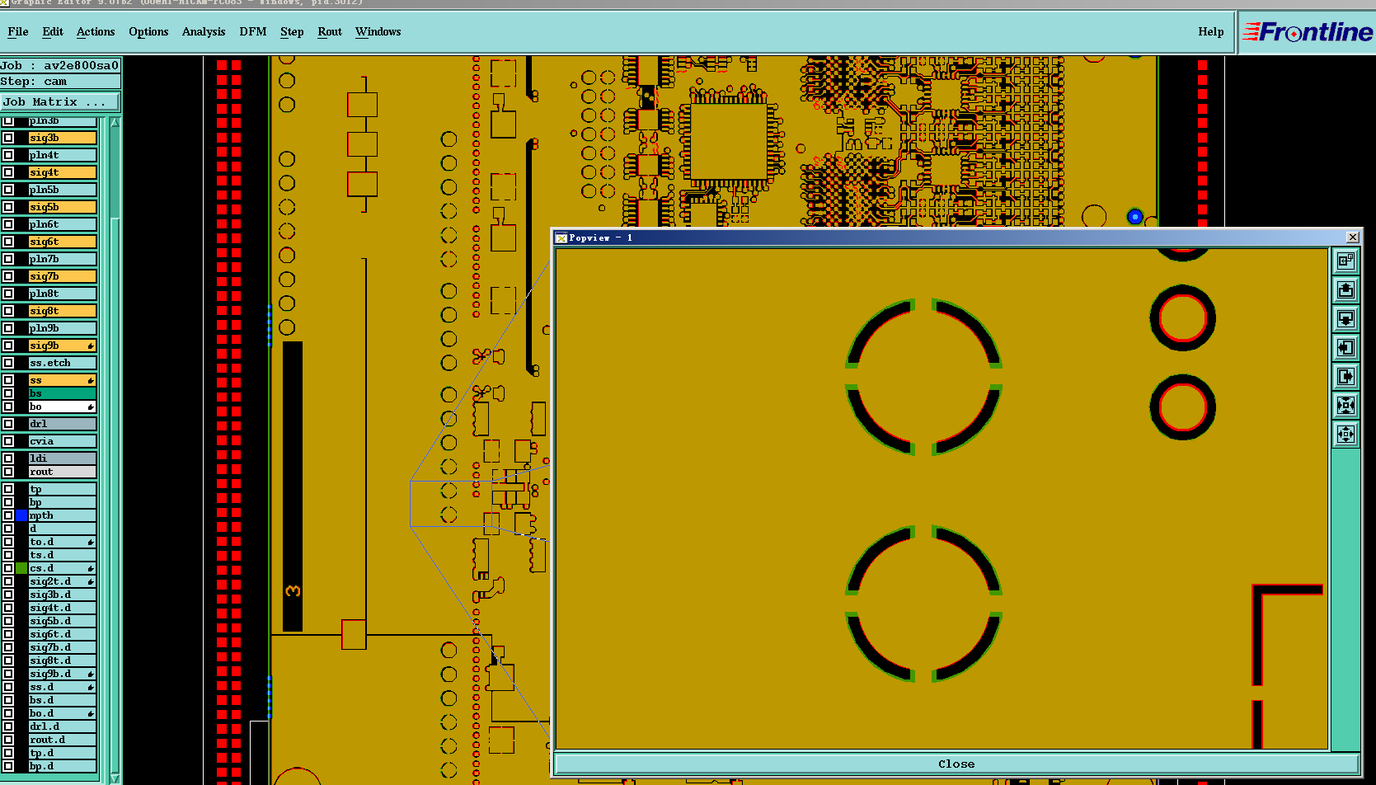Pan the Popview right with the arrow icon
Image resolution: width=1376 pixels, height=785 pixels.
pyautogui.click(x=1345, y=377)
